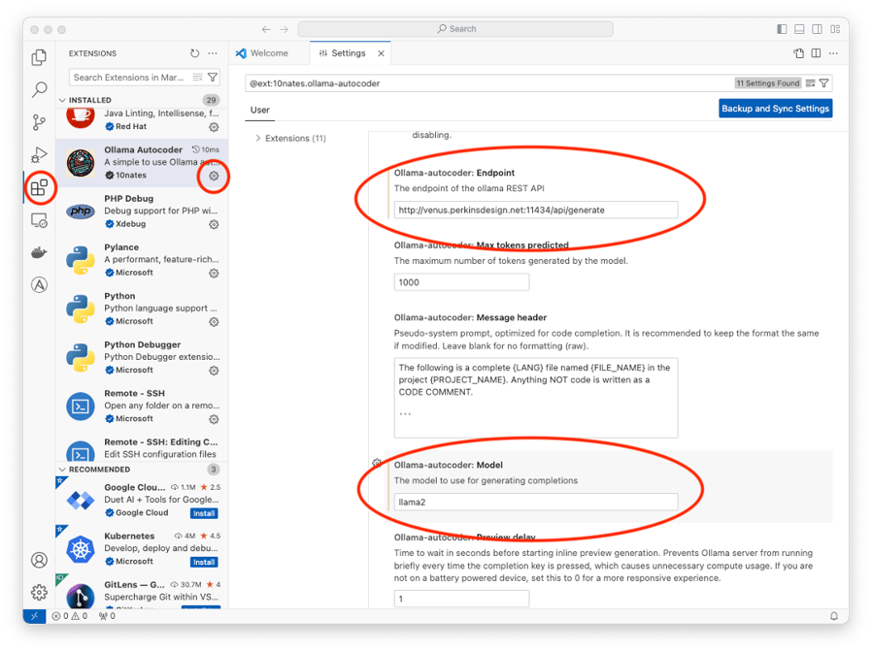872x652 pixels.
Task: Open the Accounts icon in activity bar
Action: [39, 560]
